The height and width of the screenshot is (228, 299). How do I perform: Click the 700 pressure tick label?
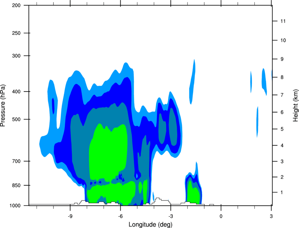point(16,161)
